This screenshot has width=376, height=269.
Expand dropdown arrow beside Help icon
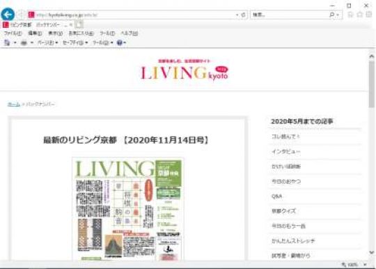125,43
